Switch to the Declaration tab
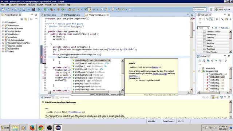 pos(63,98)
